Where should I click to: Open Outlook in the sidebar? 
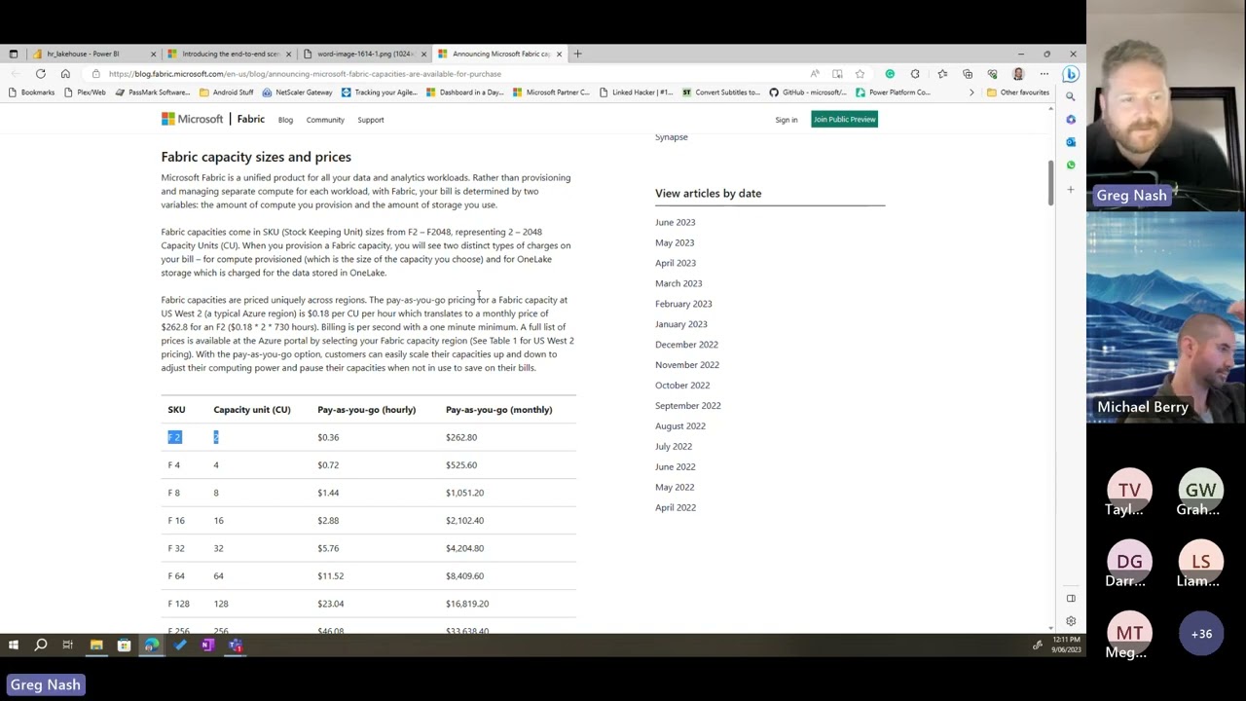pos(1071,142)
